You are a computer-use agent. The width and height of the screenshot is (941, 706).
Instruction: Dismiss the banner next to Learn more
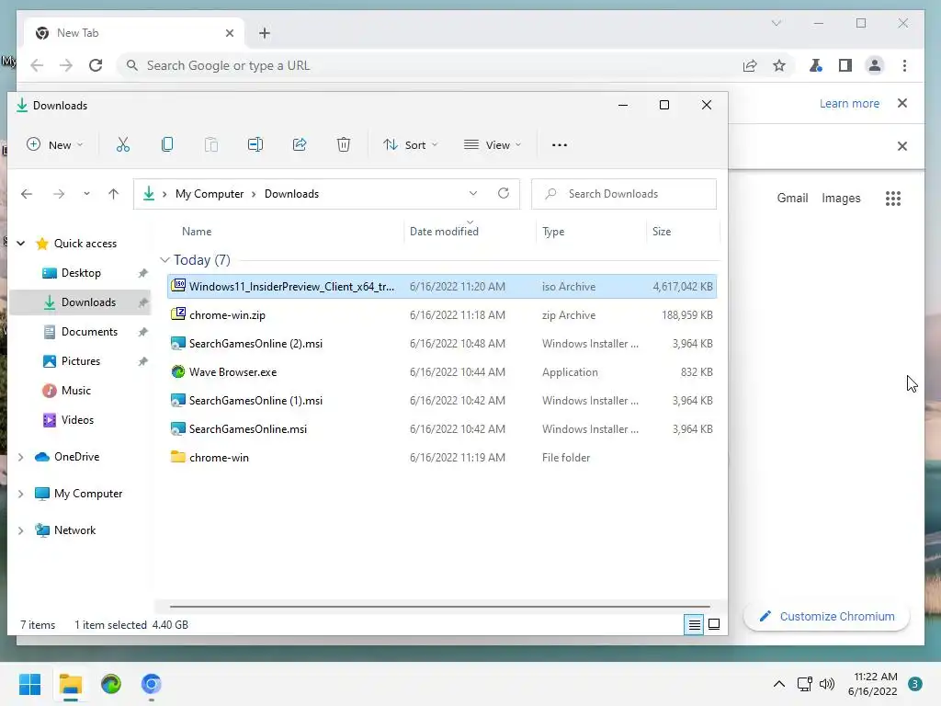[x=902, y=103]
